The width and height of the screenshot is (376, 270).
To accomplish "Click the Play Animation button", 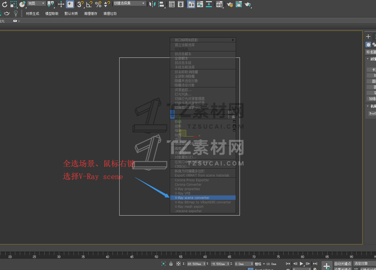I will click(x=302, y=264).
